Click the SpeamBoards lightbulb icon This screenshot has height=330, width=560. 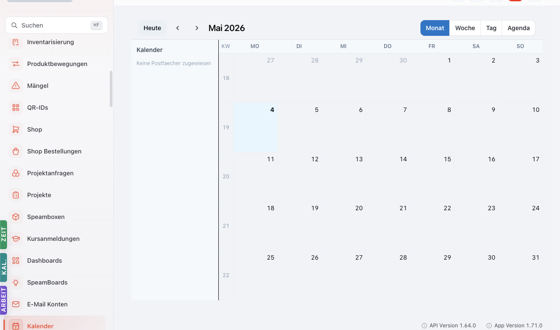16,282
